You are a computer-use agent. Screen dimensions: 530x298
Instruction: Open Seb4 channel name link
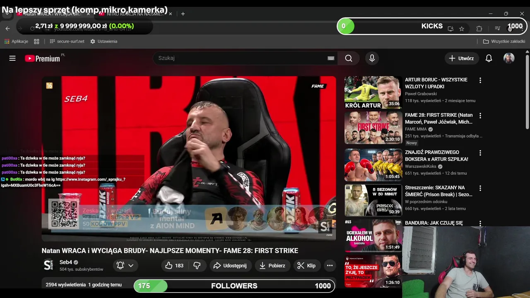(x=66, y=262)
